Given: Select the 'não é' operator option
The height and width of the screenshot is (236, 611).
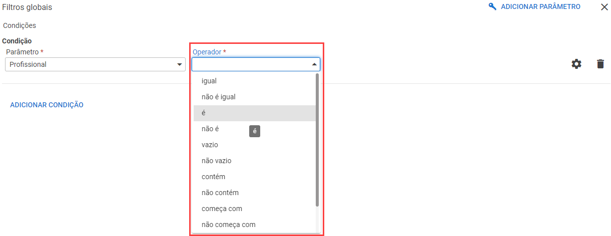Looking at the screenshot, I should pyautogui.click(x=254, y=129).
